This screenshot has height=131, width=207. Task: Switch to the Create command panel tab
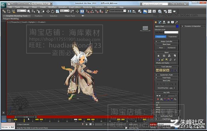coord(156,22)
